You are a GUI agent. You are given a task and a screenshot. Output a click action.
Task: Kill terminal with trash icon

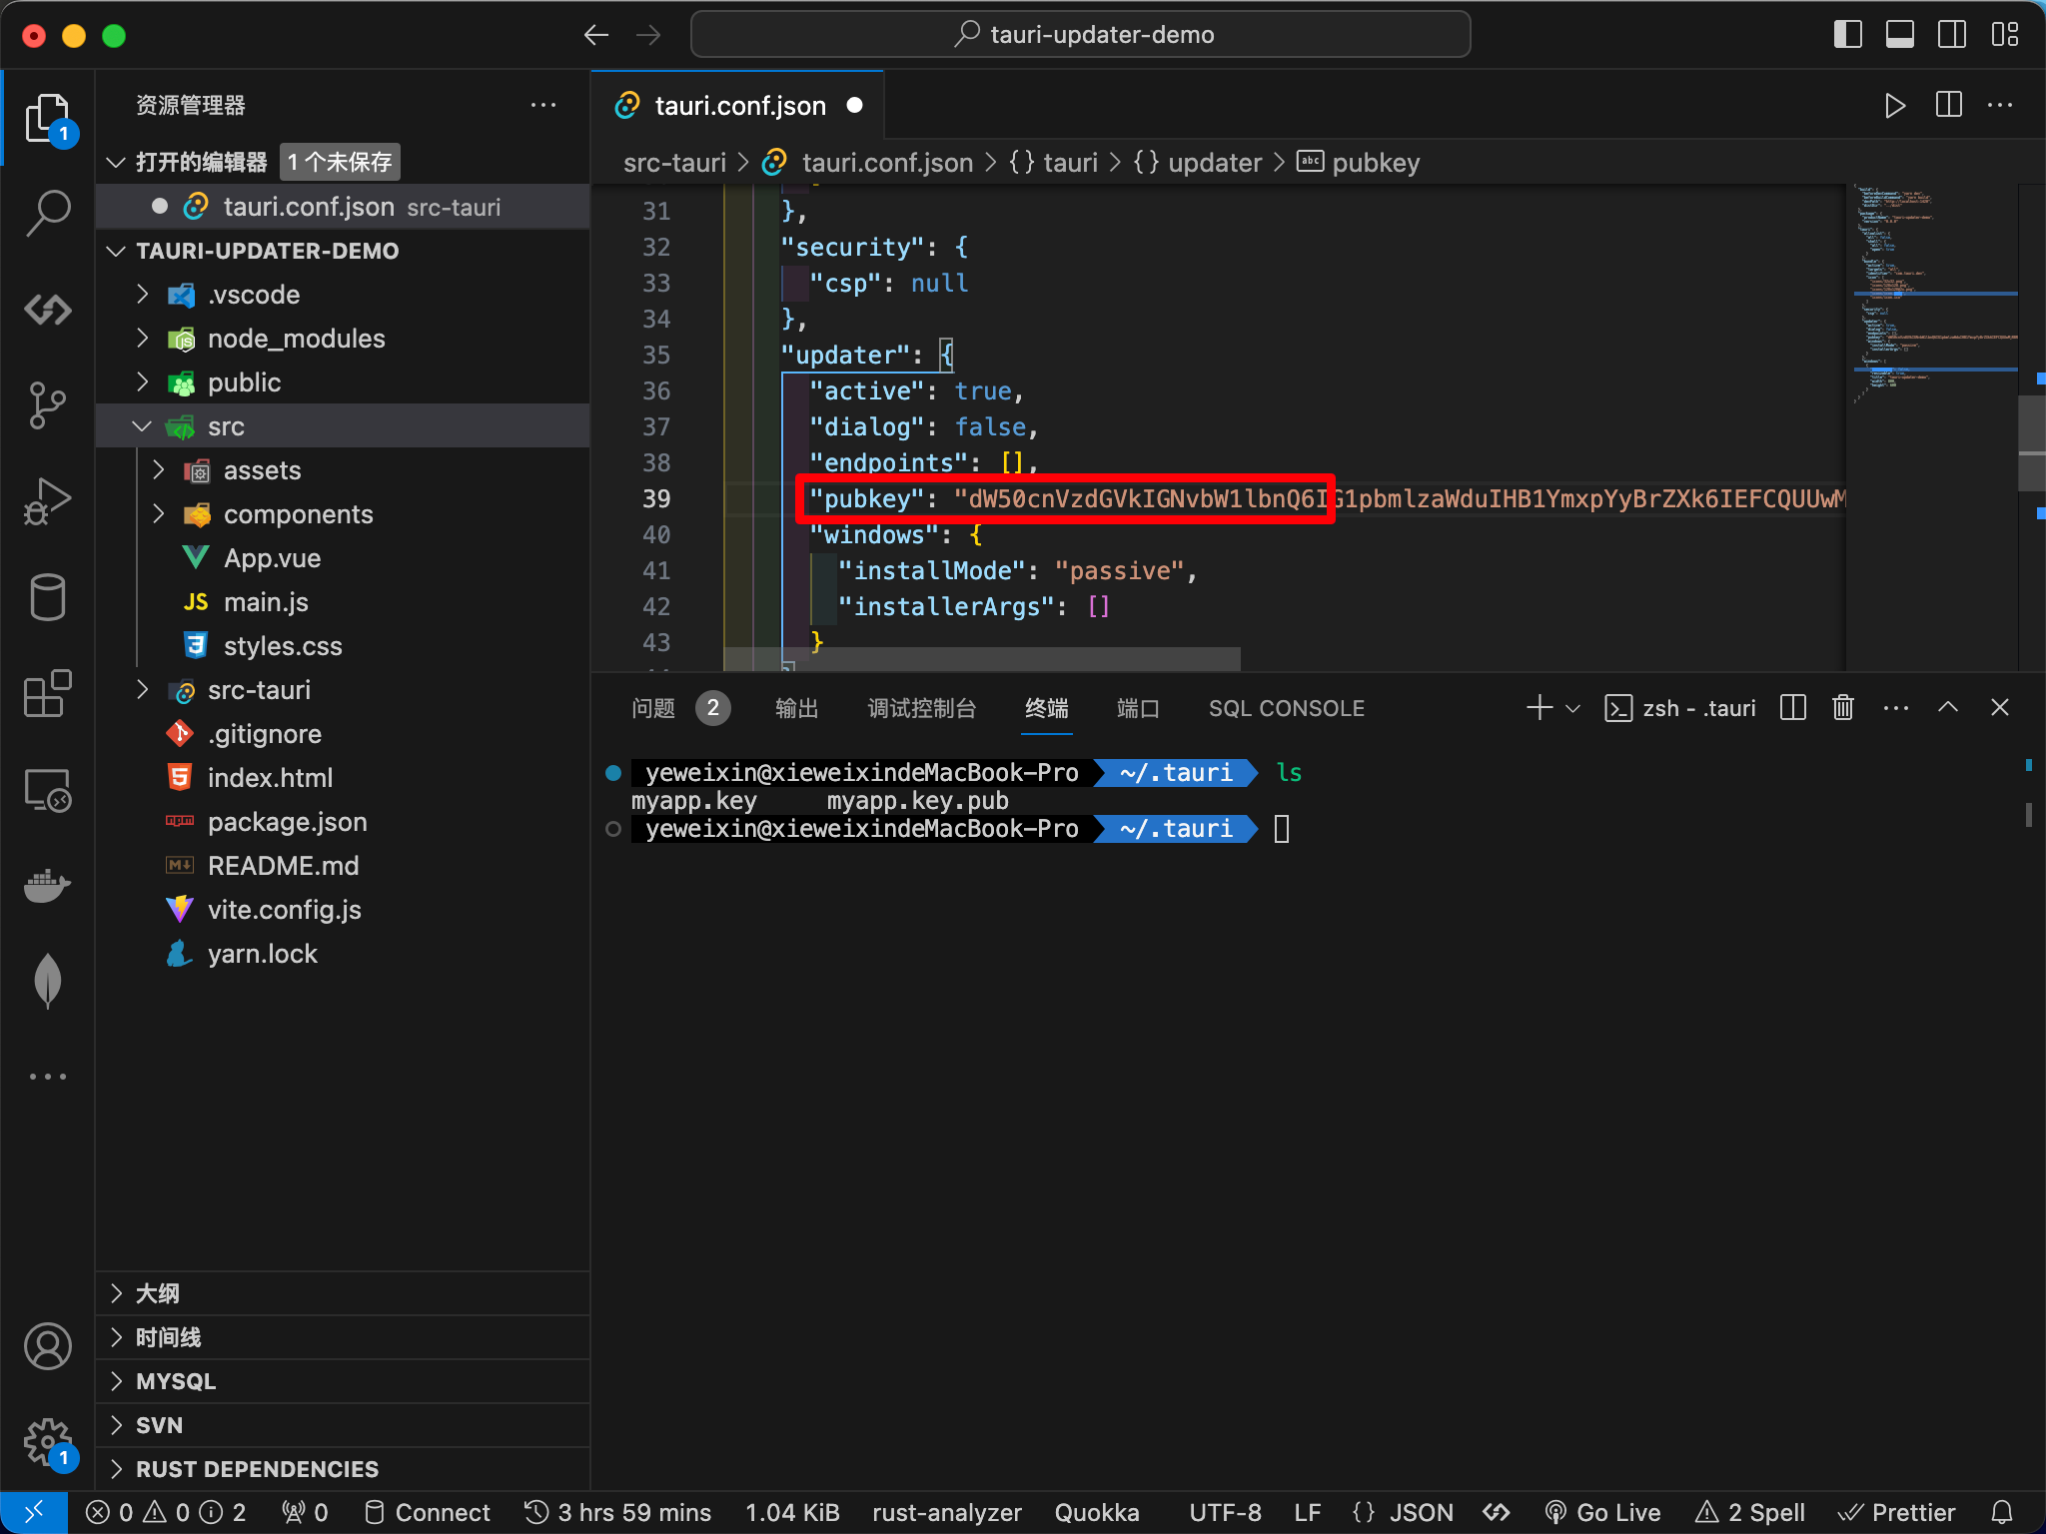click(x=1843, y=708)
